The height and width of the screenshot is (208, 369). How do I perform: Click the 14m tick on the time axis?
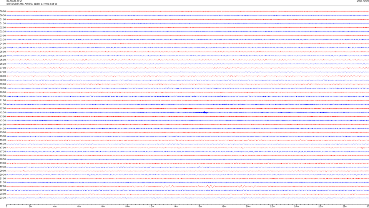176,206
